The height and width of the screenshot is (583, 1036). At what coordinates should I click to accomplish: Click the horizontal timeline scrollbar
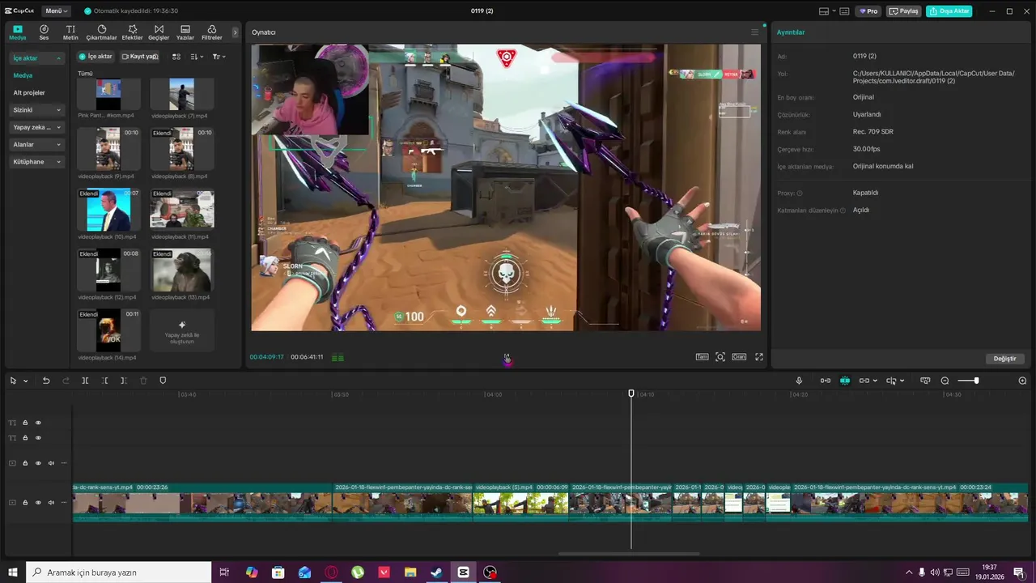point(629,554)
